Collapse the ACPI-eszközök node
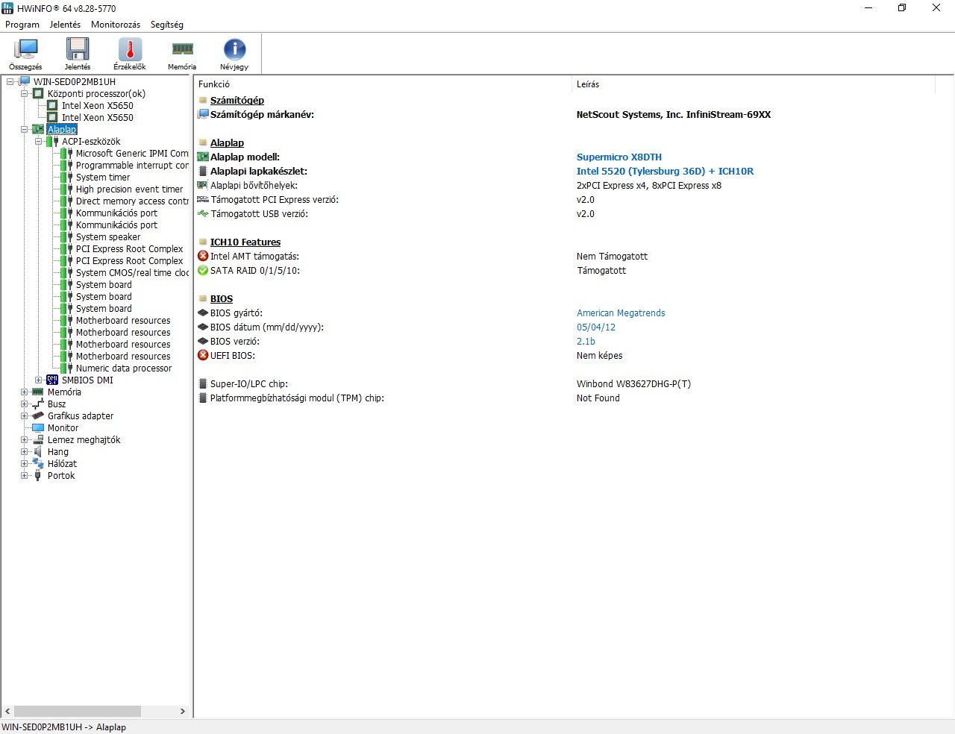Screen dimensions: 955x734 click(x=38, y=142)
